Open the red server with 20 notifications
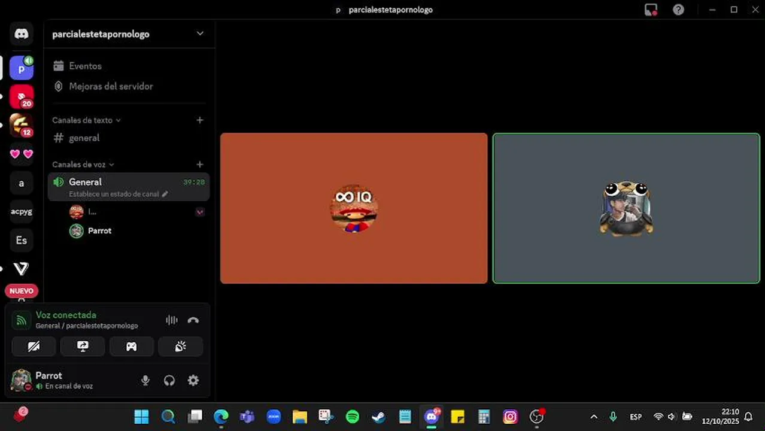This screenshot has height=431, width=765. click(22, 97)
